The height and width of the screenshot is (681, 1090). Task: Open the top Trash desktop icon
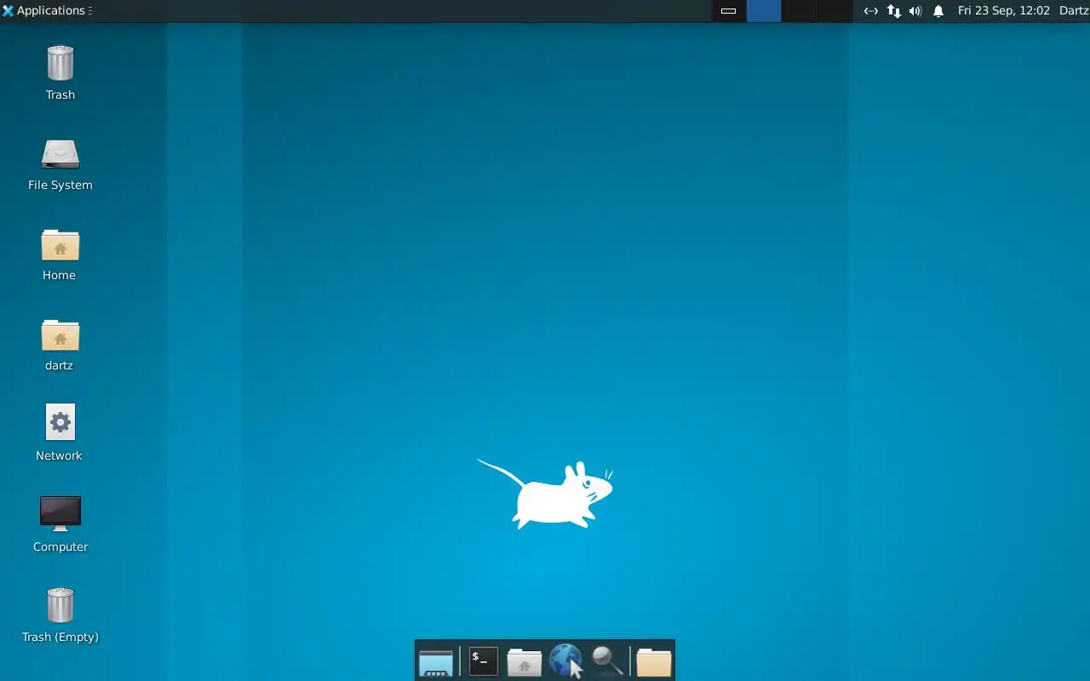[60, 64]
